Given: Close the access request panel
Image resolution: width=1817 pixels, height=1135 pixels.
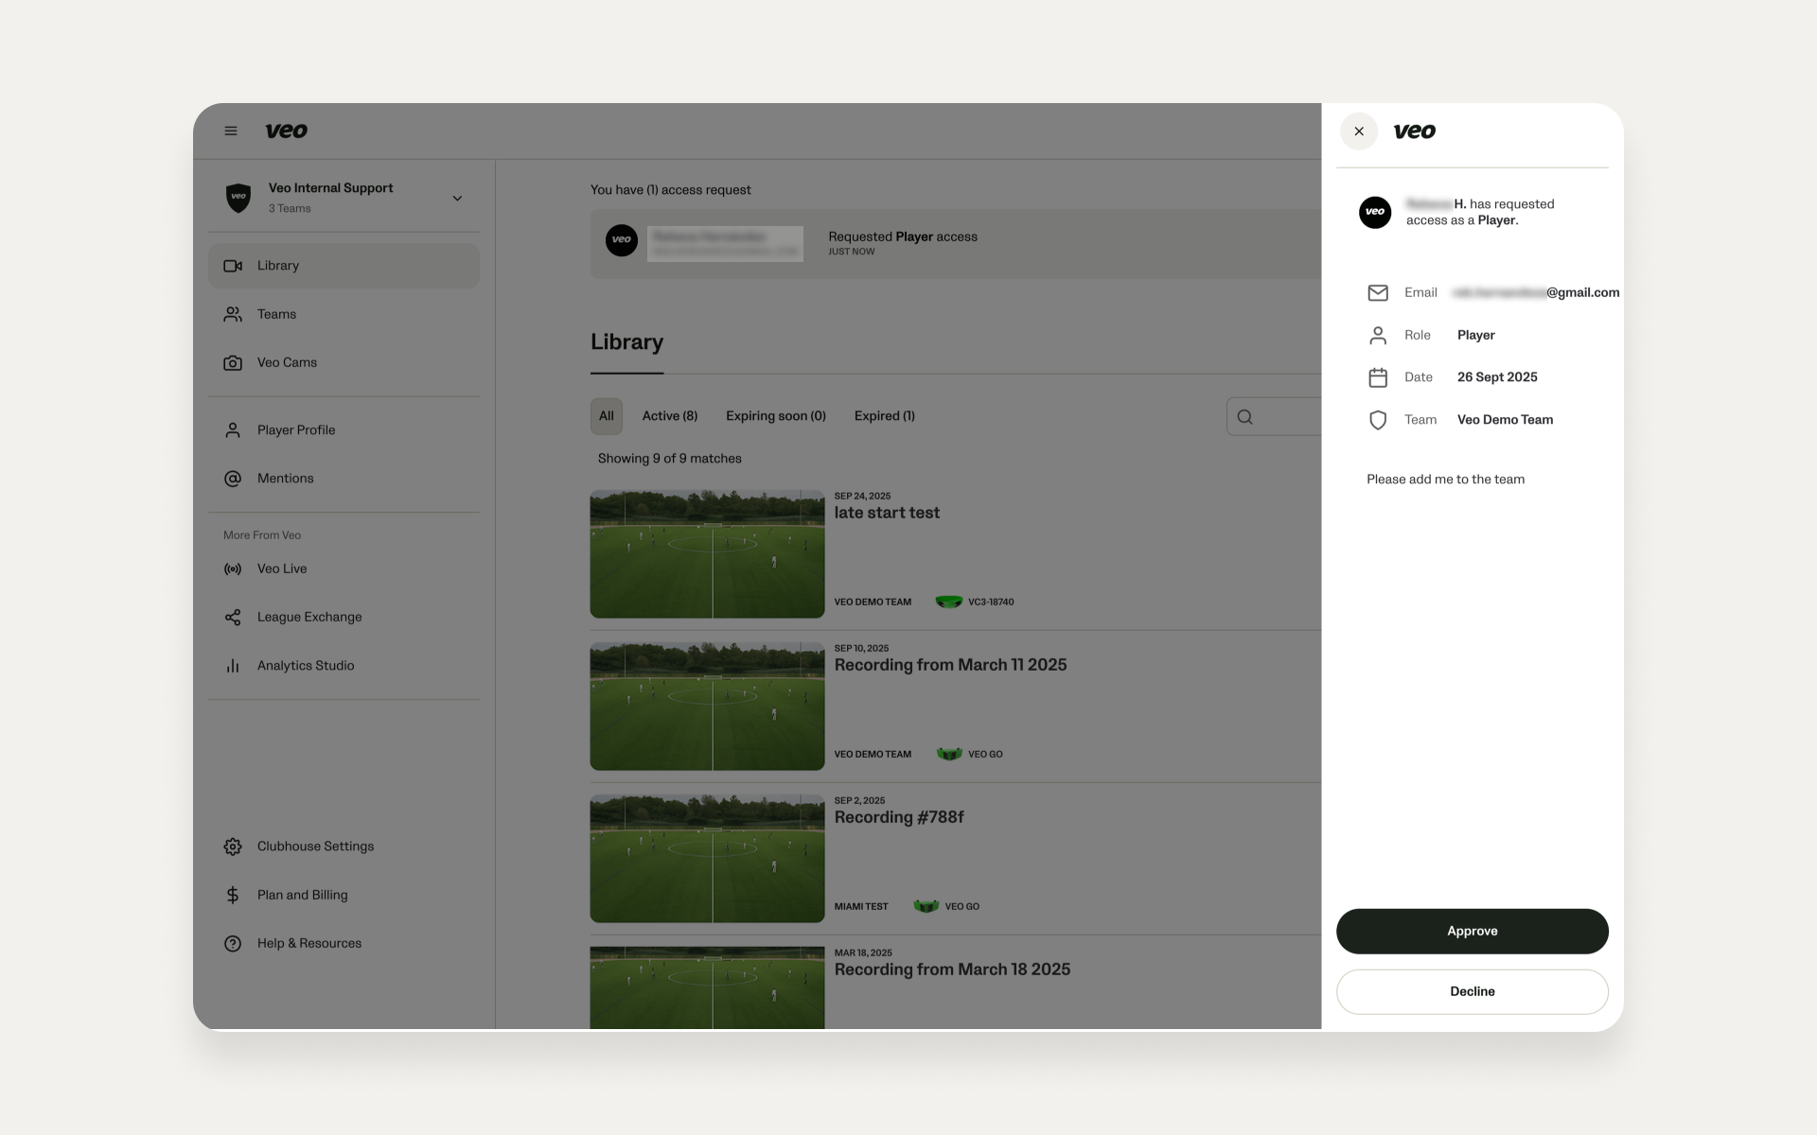Looking at the screenshot, I should [1359, 131].
